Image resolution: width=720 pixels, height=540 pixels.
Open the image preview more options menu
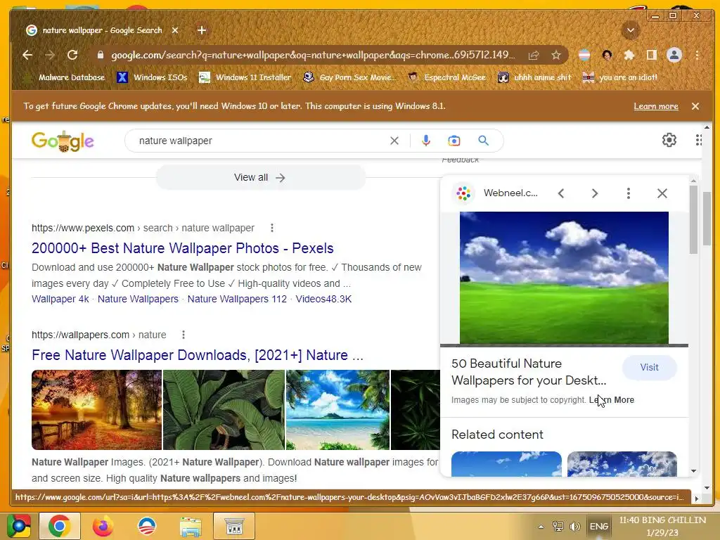628,193
